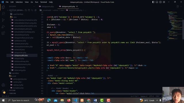Open Google Chrome from taskbar

[x=89, y=100]
